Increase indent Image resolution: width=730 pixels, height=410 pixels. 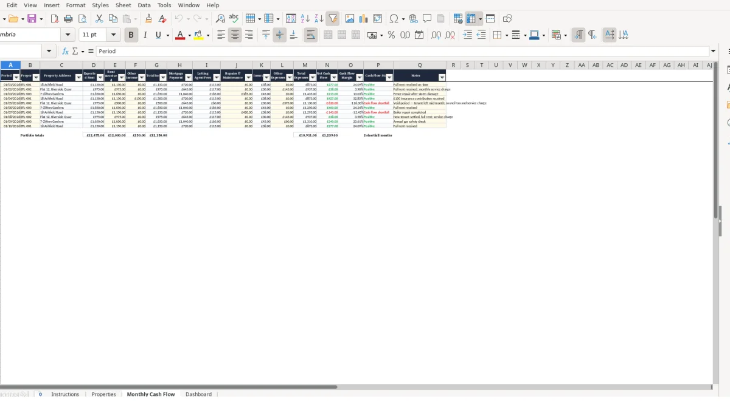[x=467, y=35]
